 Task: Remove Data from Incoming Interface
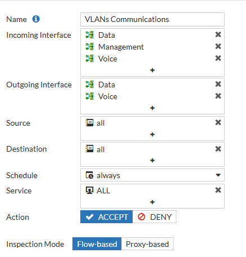point(218,34)
